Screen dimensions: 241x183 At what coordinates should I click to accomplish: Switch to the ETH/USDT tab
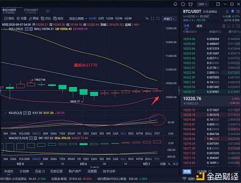31,11
